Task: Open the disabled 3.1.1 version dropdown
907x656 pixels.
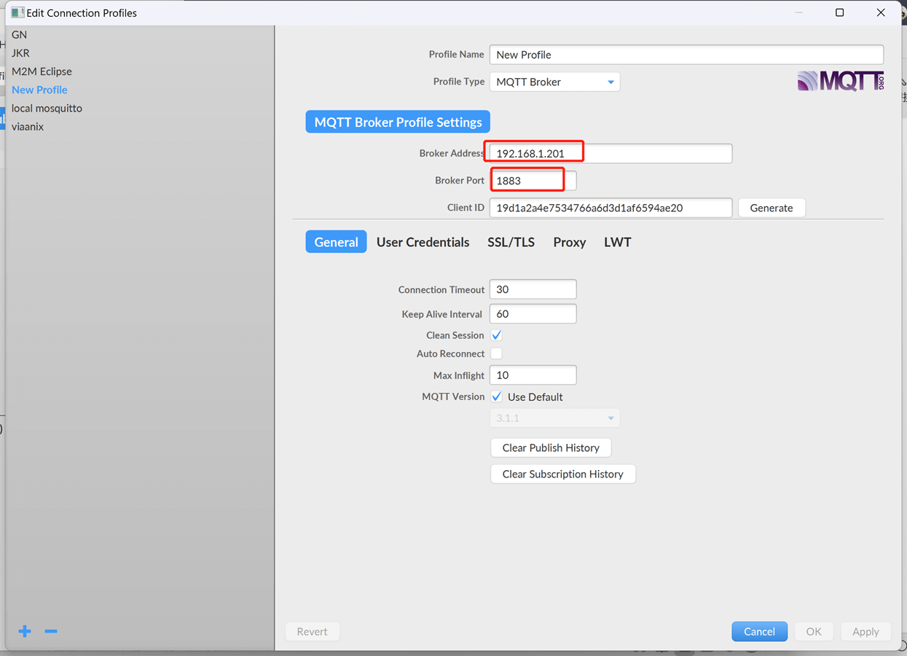Action: pos(554,418)
